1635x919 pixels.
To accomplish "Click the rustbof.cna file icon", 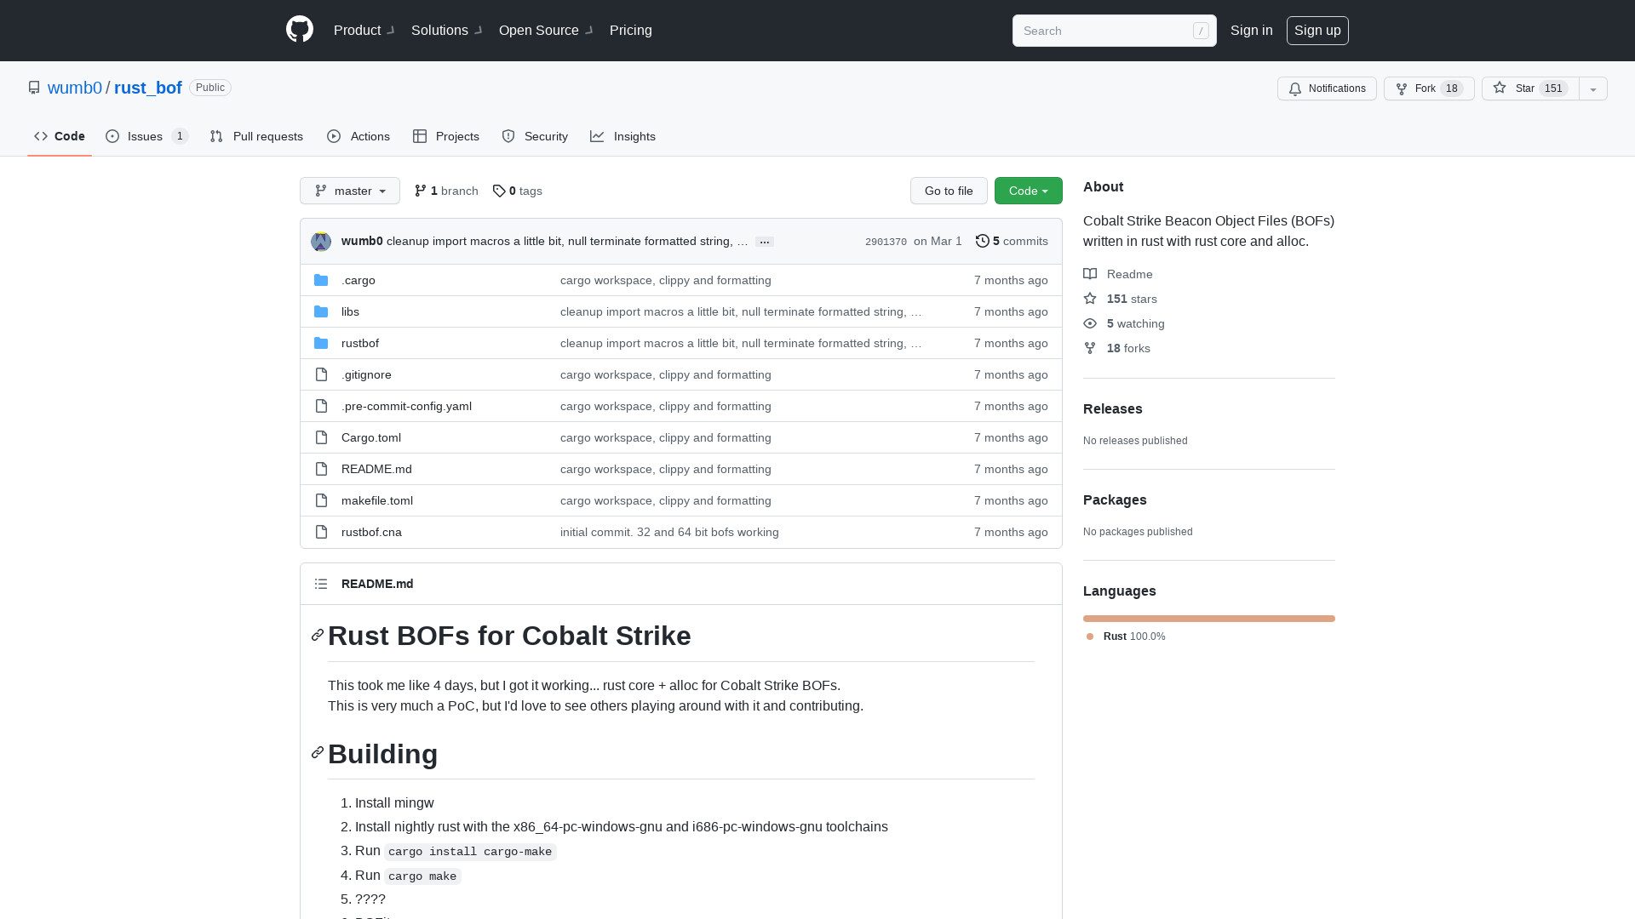I will point(321,532).
